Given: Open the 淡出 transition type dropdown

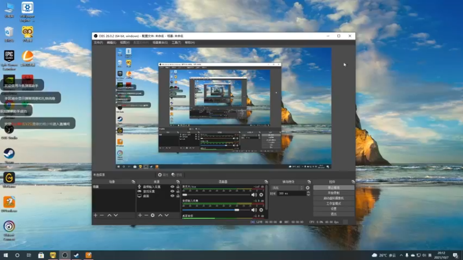Looking at the screenshot, I should pyautogui.click(x=288, y=188).
